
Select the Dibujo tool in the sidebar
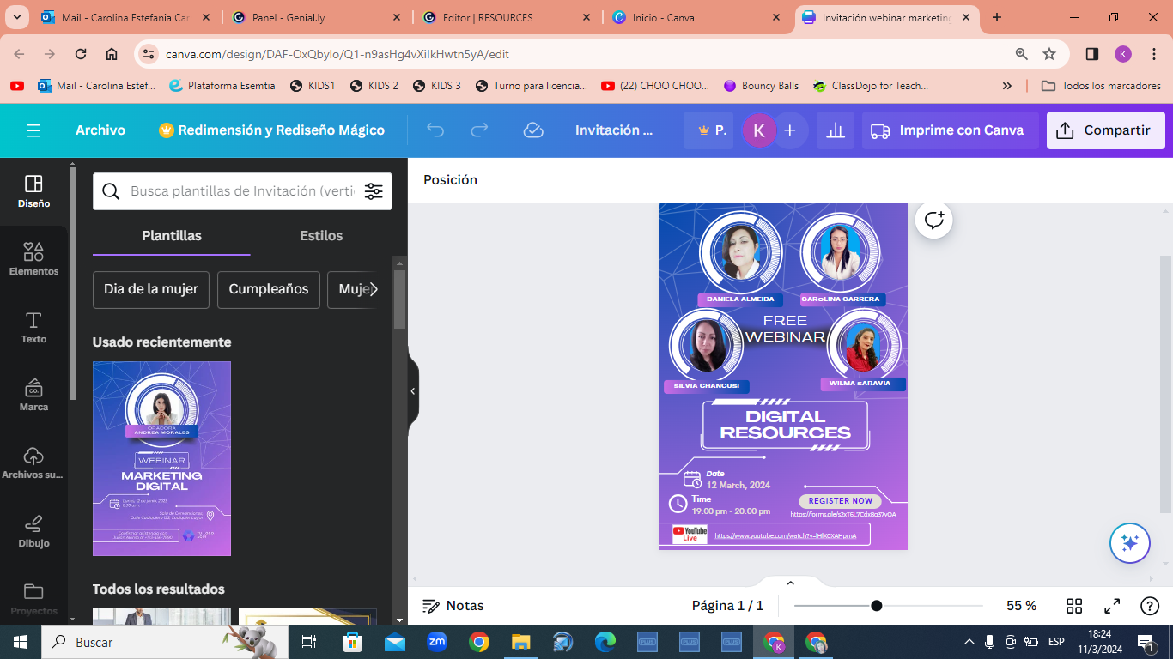click(x=33, y=530)
